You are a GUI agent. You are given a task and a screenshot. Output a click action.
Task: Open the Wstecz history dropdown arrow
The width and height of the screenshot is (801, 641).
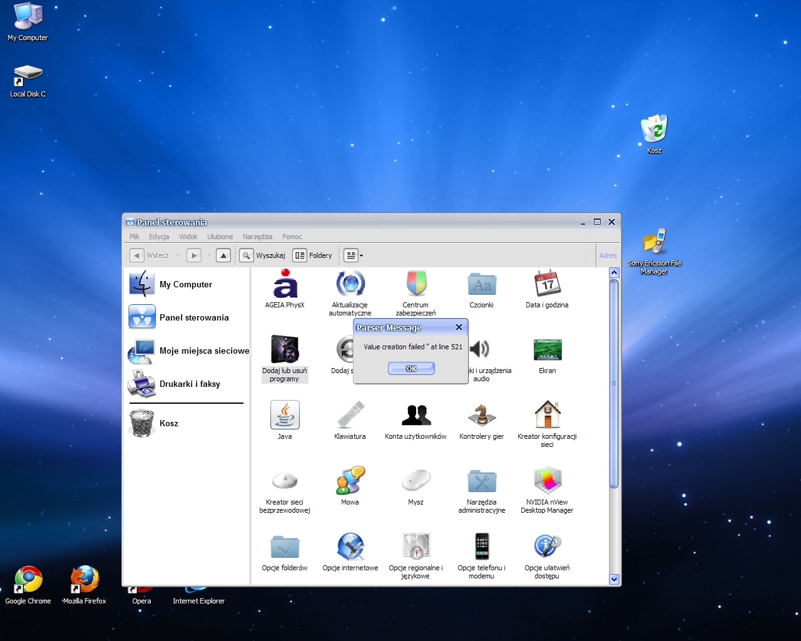pos(178,255)
